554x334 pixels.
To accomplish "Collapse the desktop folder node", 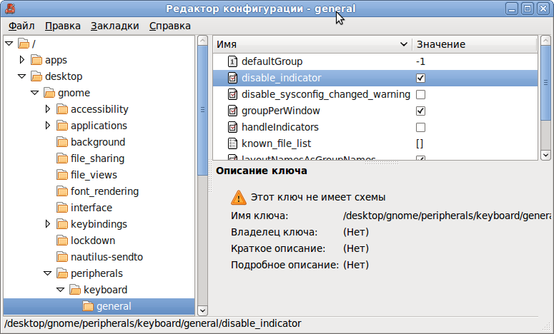I will tap(22, 76).
